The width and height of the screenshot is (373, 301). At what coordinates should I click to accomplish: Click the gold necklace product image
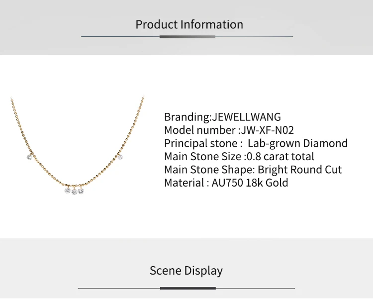coord(77,145)
